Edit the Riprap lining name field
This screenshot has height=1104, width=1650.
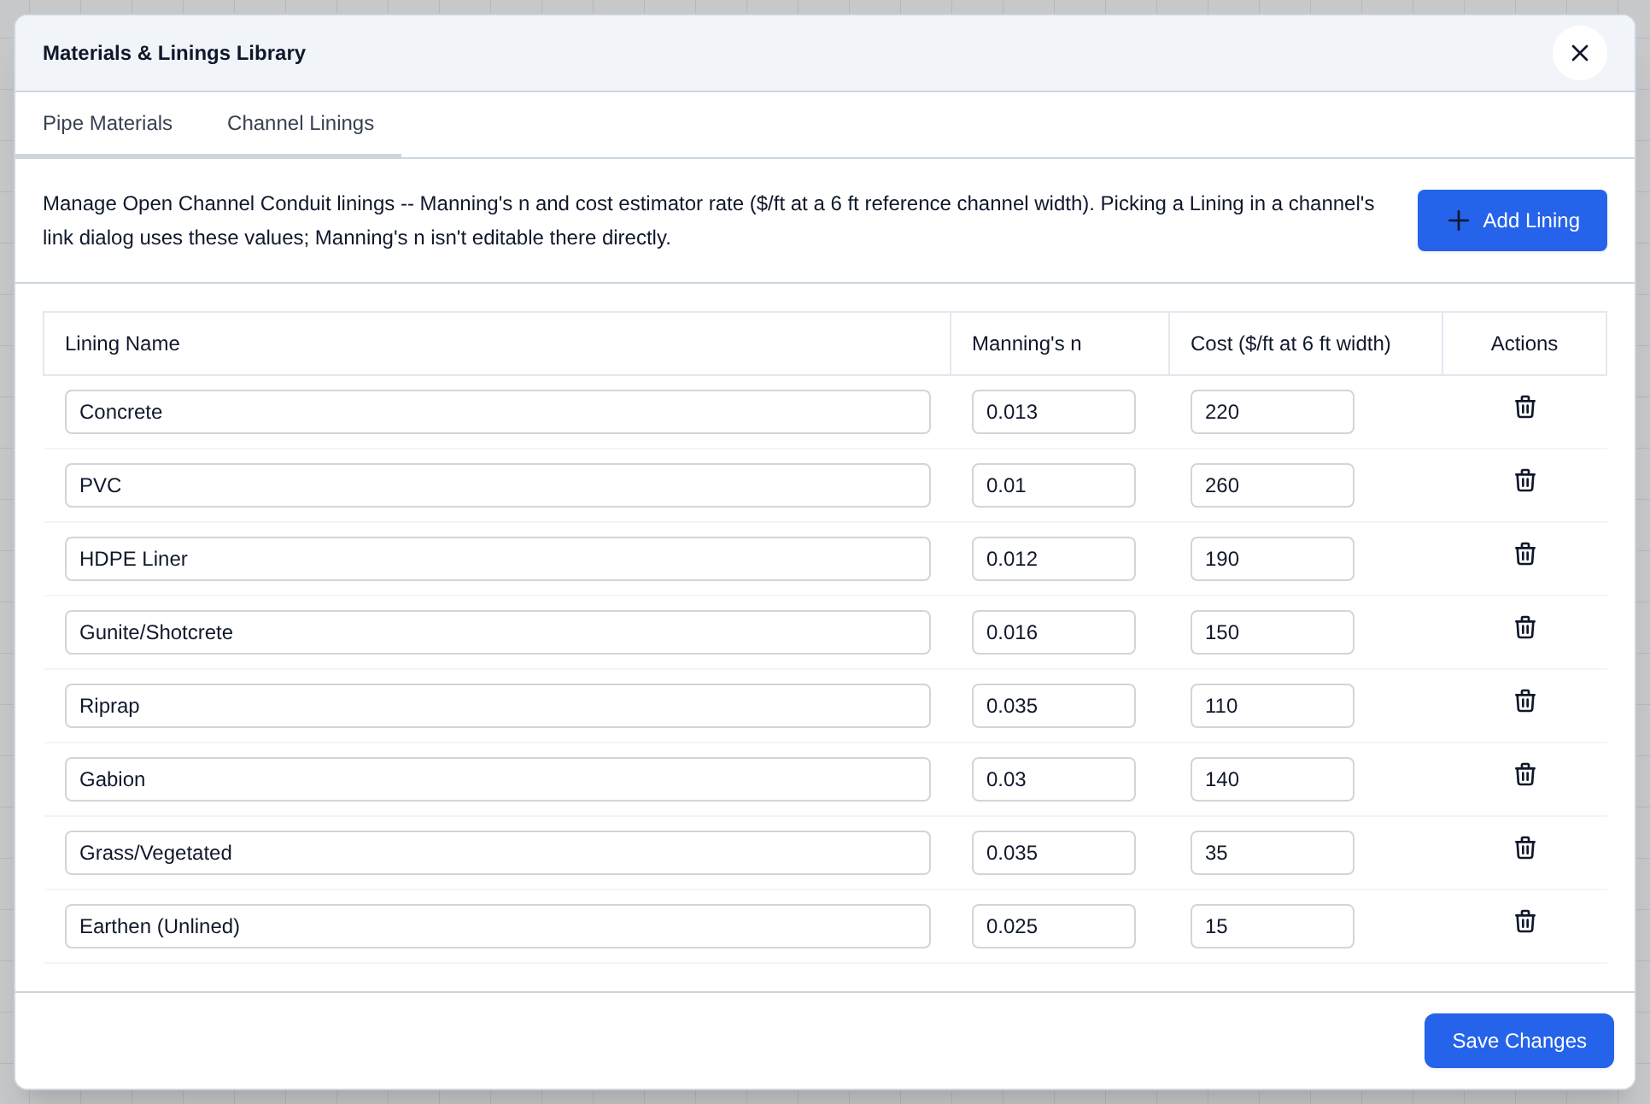pyautogui.click(x=497, y=706)
